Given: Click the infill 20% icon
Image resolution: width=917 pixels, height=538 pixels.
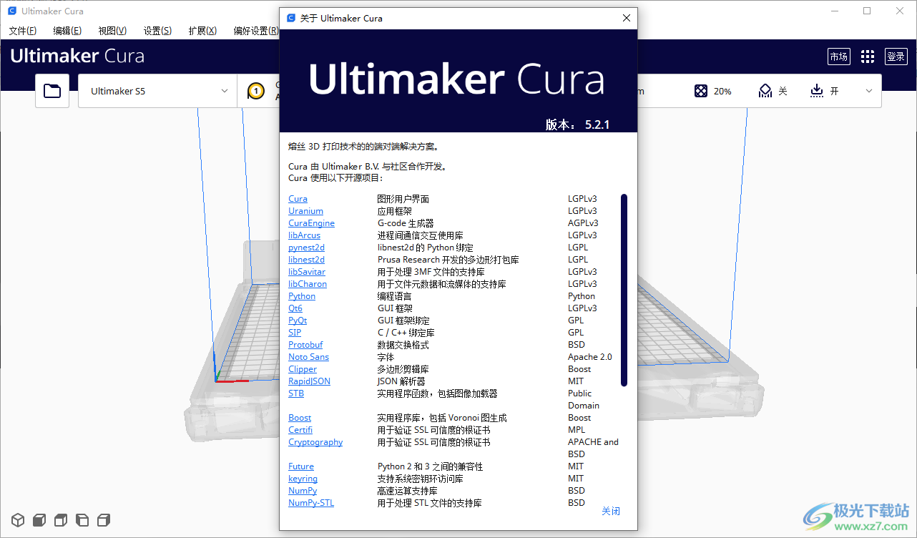Looking at the screenshot, I should pyautogui.click(x=702, y=91).
